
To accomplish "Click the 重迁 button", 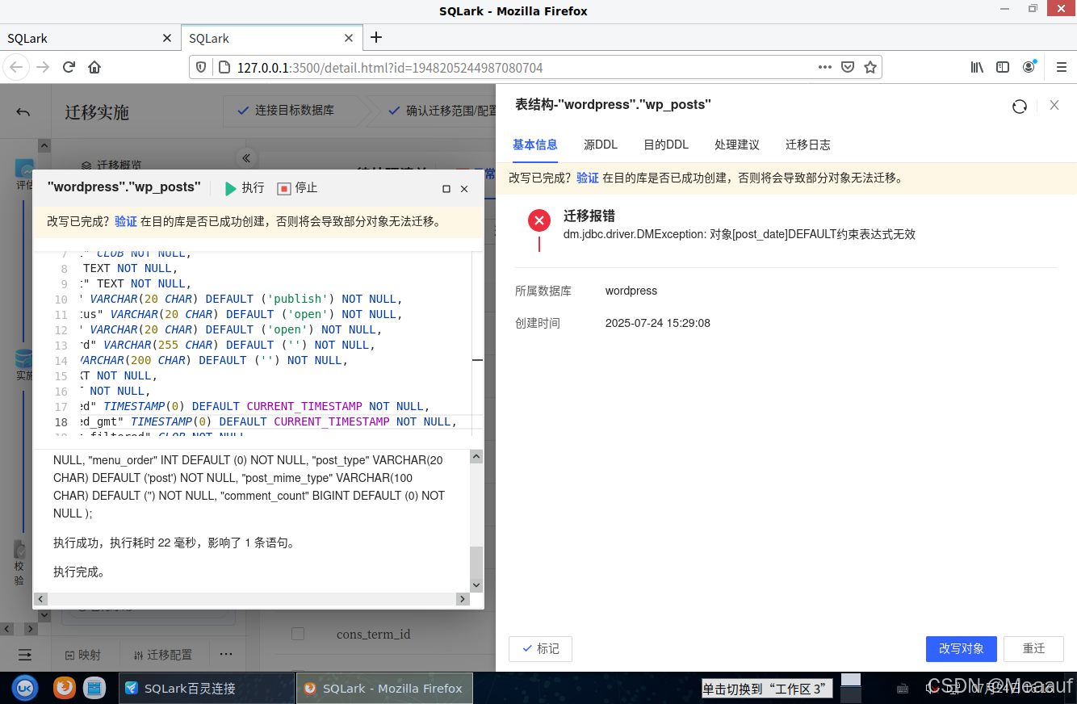I will [x=1034, y=649].
